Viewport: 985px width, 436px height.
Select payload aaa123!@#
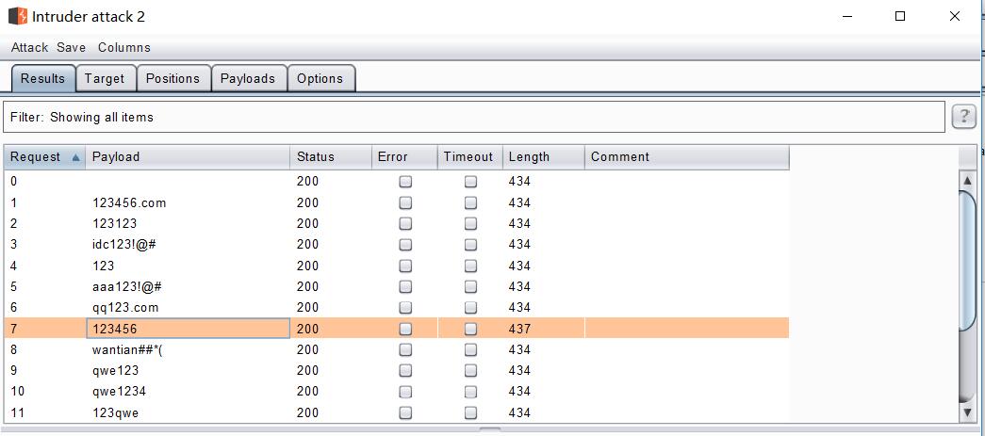[x=127, y=286]
